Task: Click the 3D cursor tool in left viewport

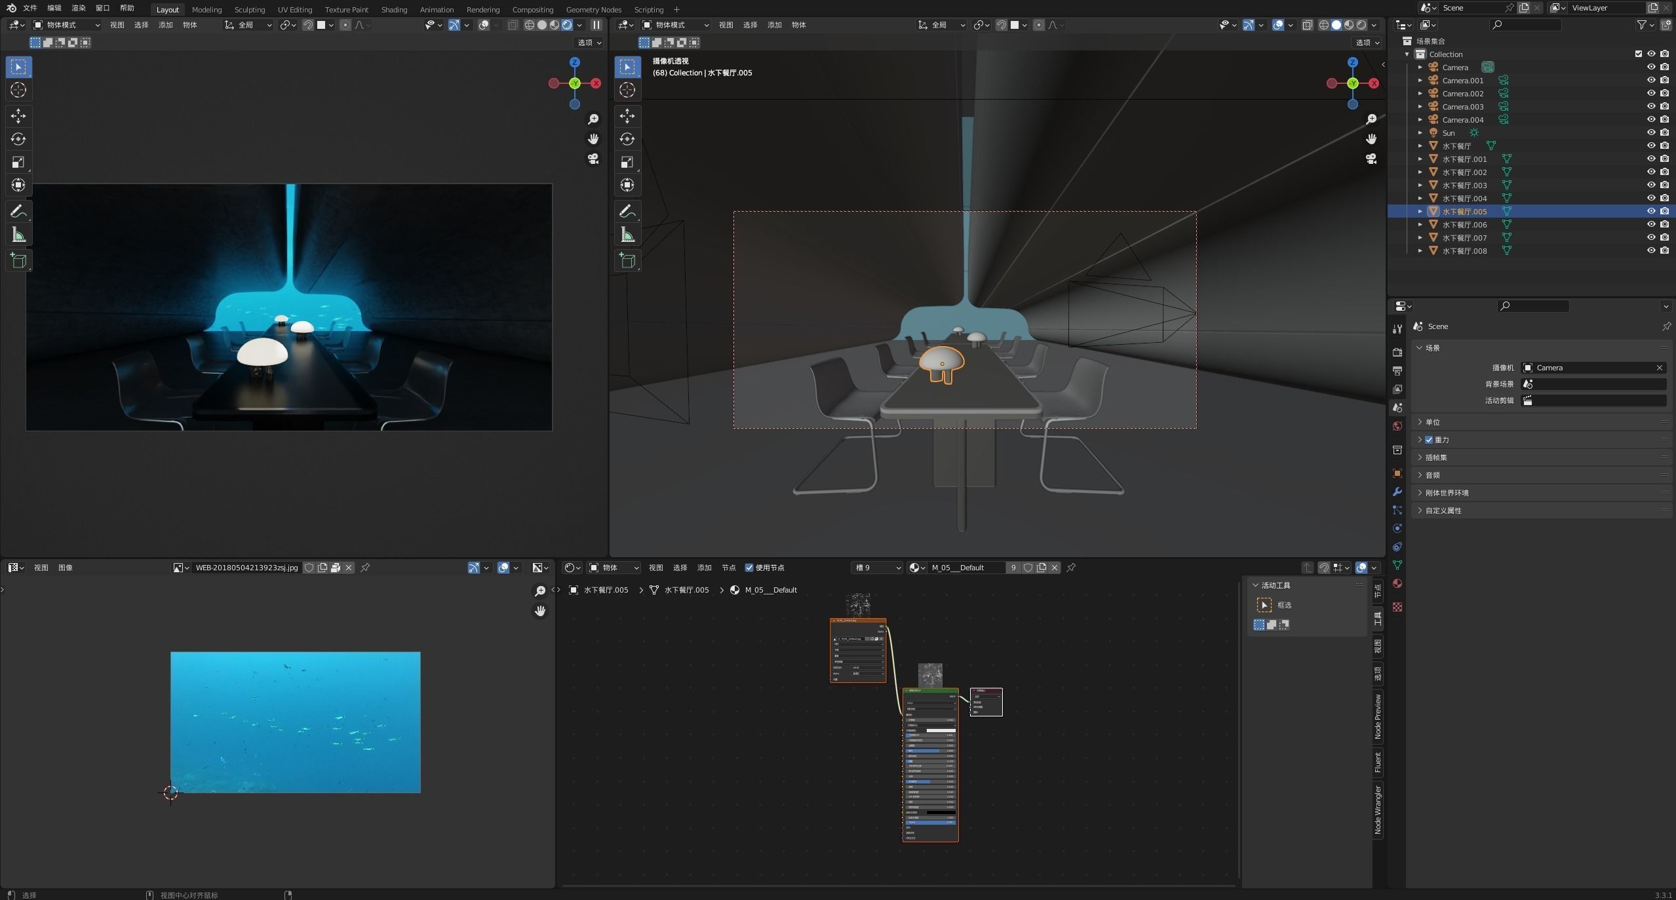Action: coord(18,90)
